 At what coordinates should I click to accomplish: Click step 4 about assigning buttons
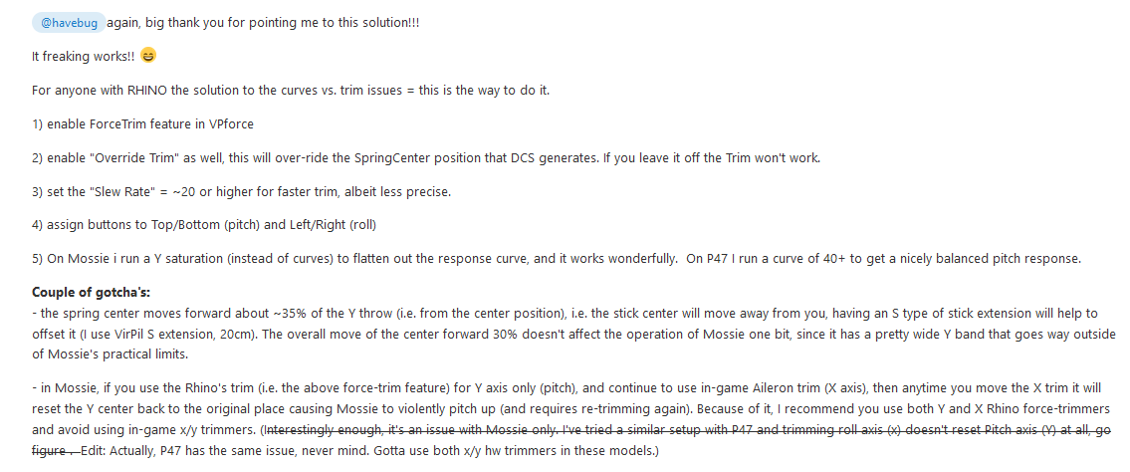coord(204,225)
